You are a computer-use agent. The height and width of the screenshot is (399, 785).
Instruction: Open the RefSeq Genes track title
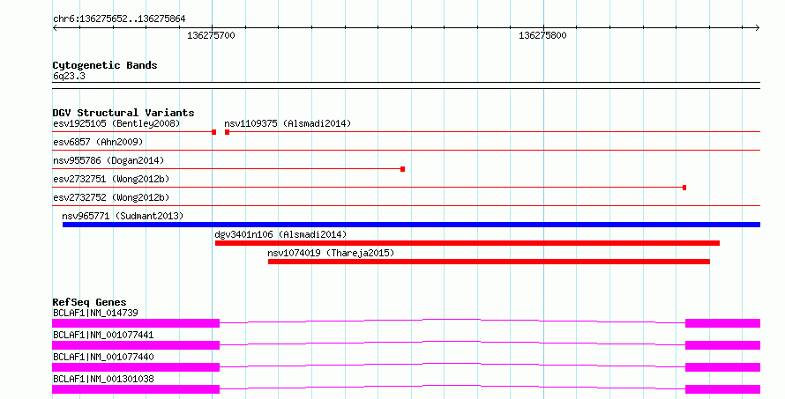tap(89, 302)
